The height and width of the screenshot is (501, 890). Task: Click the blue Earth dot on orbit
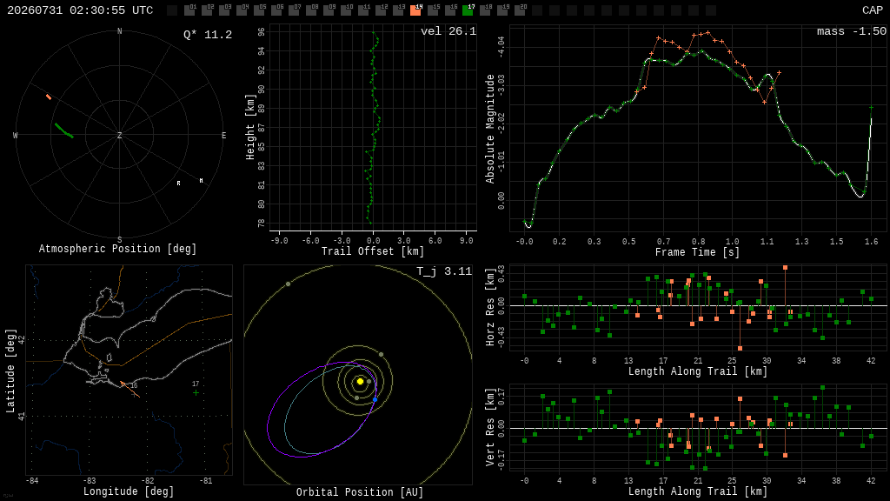(x=375, y=400)
